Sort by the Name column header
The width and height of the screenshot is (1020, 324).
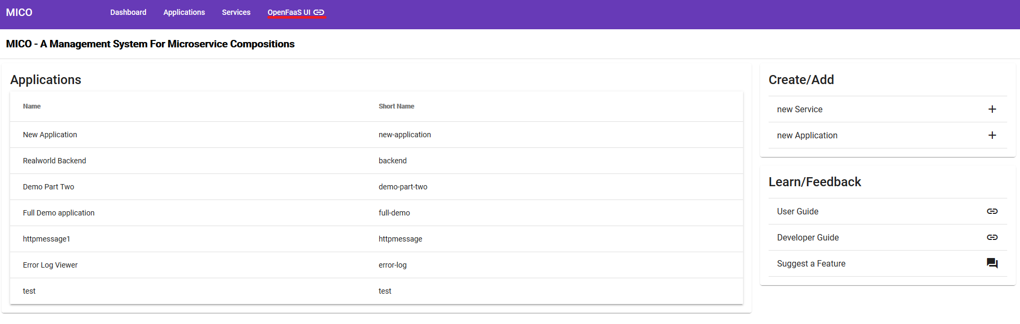pyautogui.click(x=32, y=106)
